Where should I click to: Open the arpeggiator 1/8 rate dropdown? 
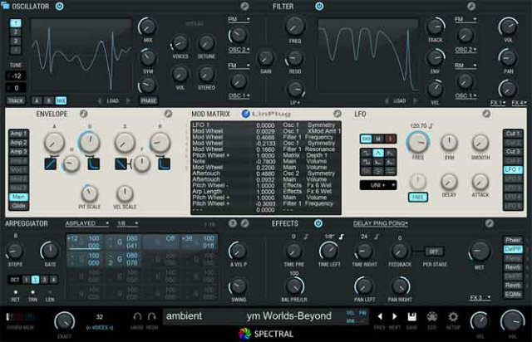pos(127,223)
